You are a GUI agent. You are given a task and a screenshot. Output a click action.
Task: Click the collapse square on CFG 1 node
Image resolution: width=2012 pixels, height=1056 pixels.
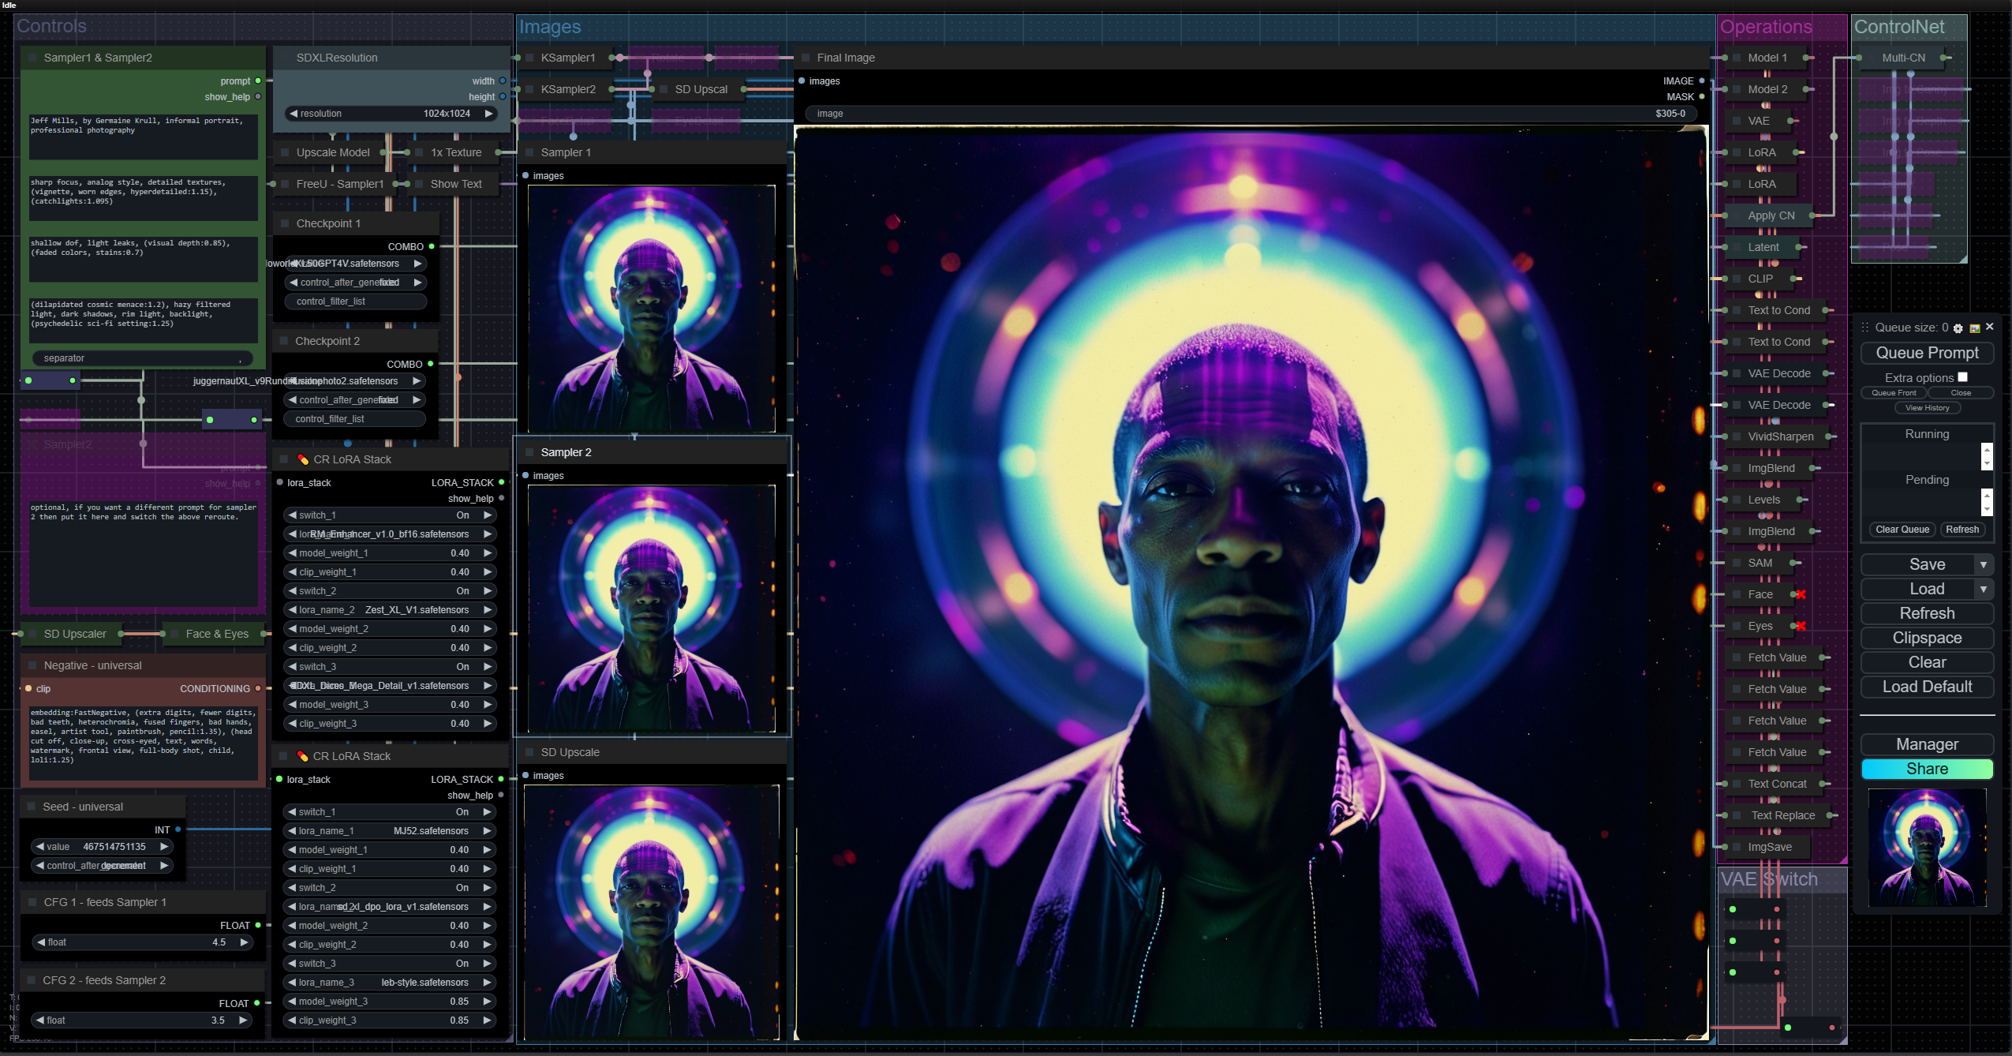[x=32, y=902]
